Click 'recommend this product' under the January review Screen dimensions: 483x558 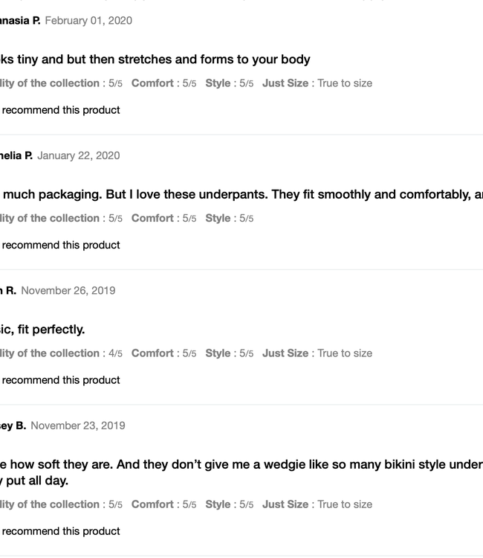point(61,246)
